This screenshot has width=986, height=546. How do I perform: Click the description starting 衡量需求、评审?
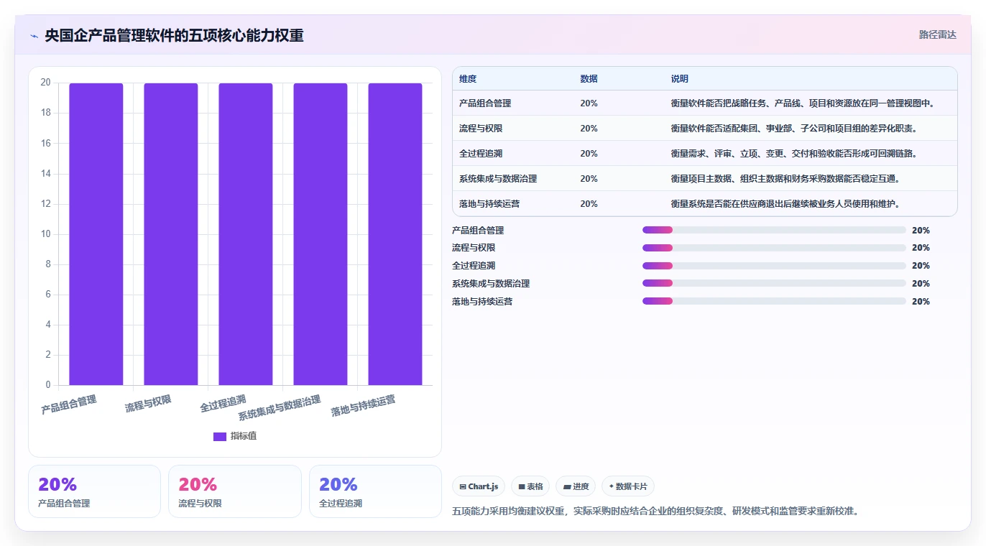793,154
